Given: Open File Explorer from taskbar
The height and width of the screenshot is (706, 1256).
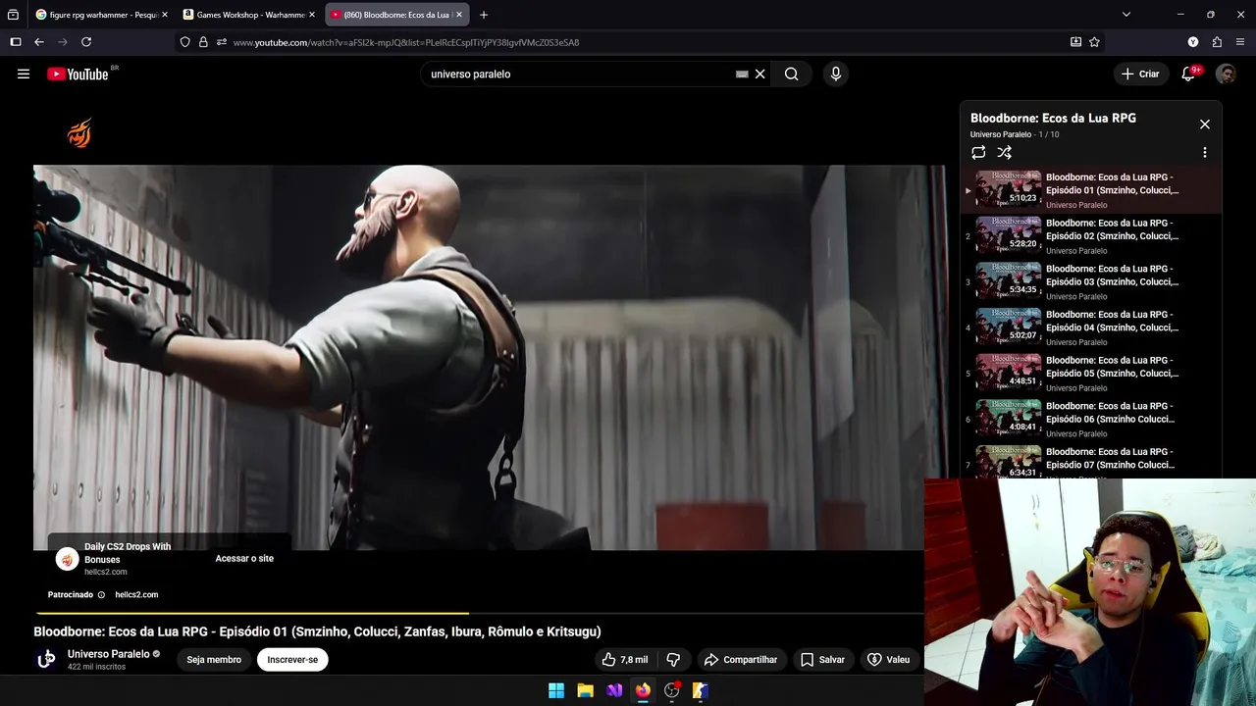Looking at the screenshot, I should [585, 690].
